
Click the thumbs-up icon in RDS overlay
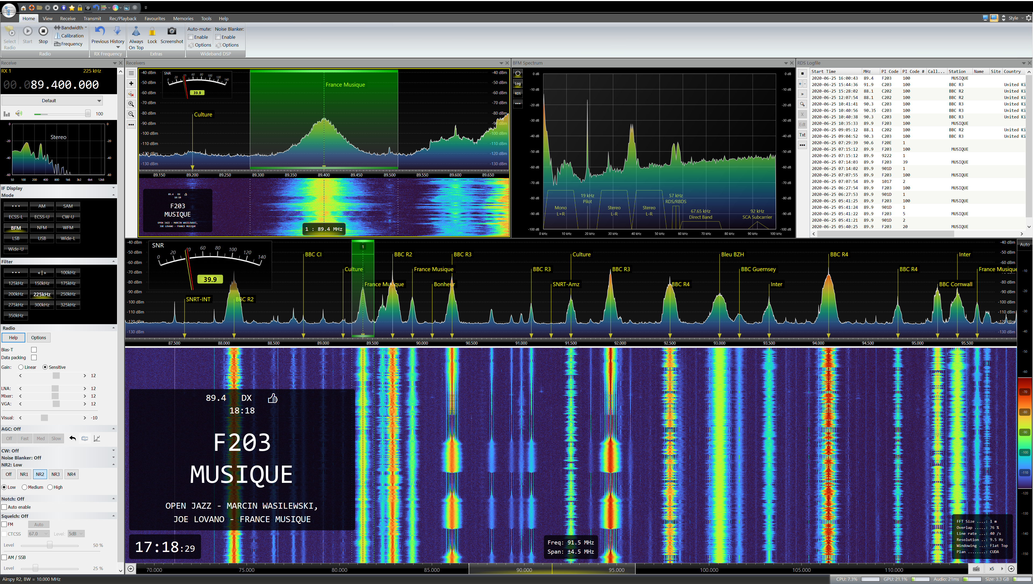click(x=273, y=398)
